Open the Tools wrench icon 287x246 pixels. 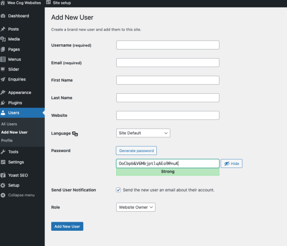pyautogui.click(x=3, y=152)
